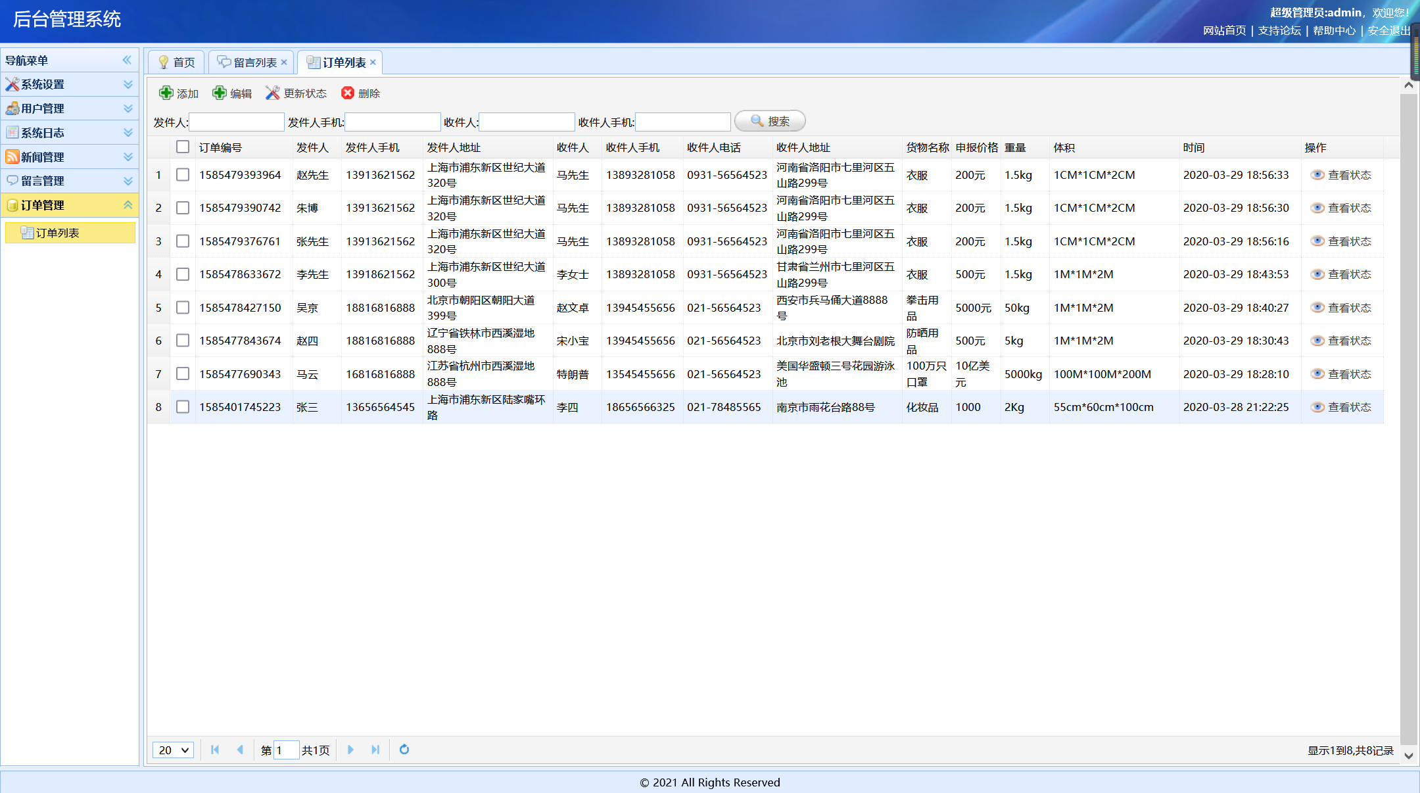Image resolution: width=1420 pixels, height=793 pixels.
Task: Focus the sender phone (发件人手机) field
Action: click(x=393, y=122)
